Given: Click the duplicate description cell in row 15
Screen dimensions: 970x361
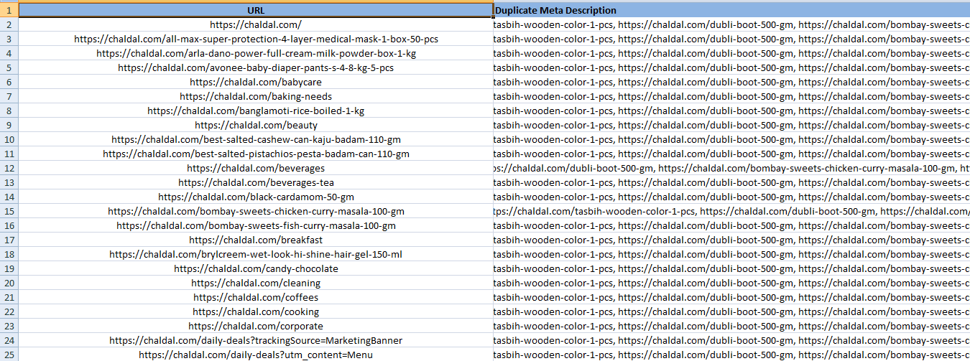Looking at the screenshot, I should pyautogui.click(x=731, y=211).
